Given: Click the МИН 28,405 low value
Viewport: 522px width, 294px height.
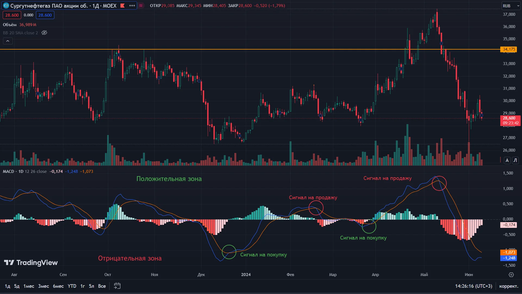Looking at the screenshot, I should pos(215,6).
